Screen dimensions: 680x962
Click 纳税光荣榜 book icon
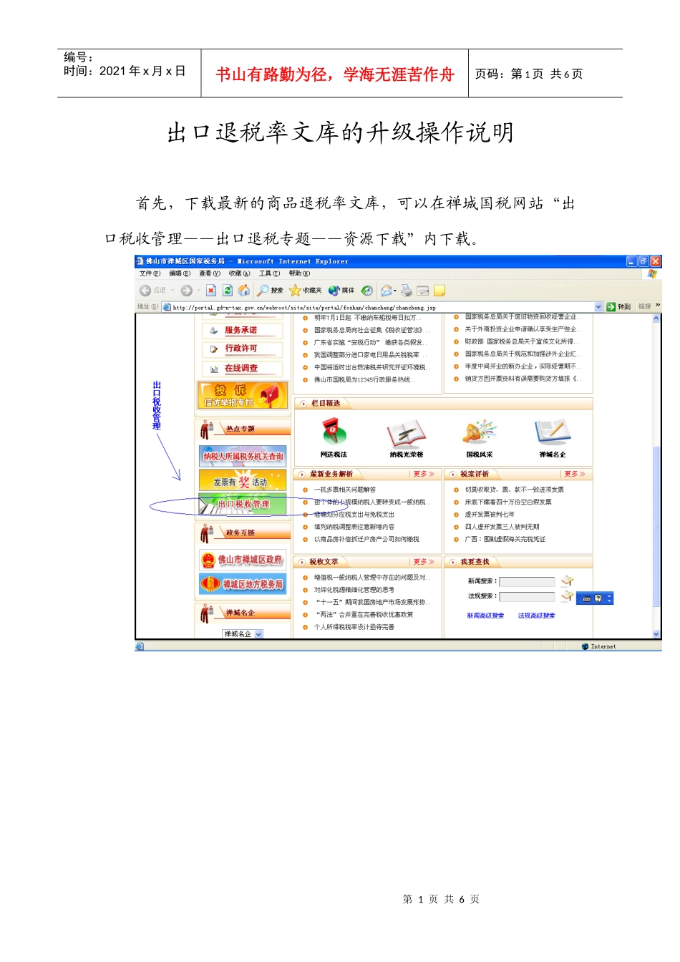(406, 434)
